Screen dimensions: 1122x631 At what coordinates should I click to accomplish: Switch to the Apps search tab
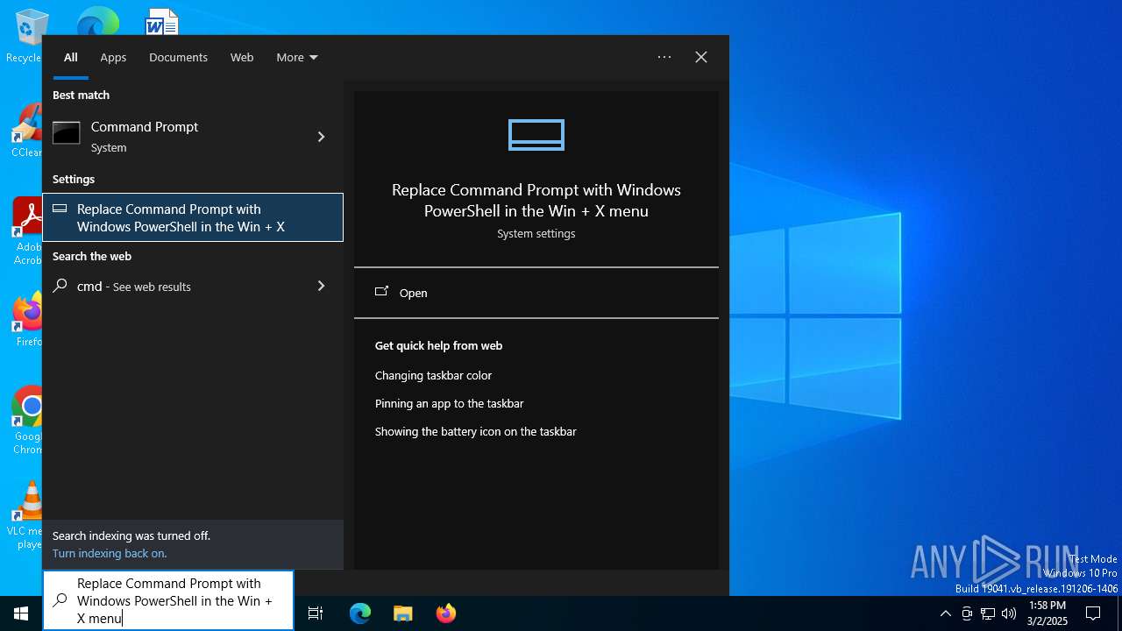click(113, 57)
